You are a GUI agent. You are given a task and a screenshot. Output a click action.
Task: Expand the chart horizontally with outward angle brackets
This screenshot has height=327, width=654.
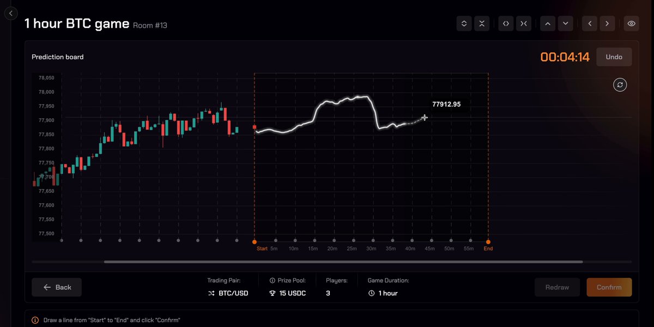506,23
